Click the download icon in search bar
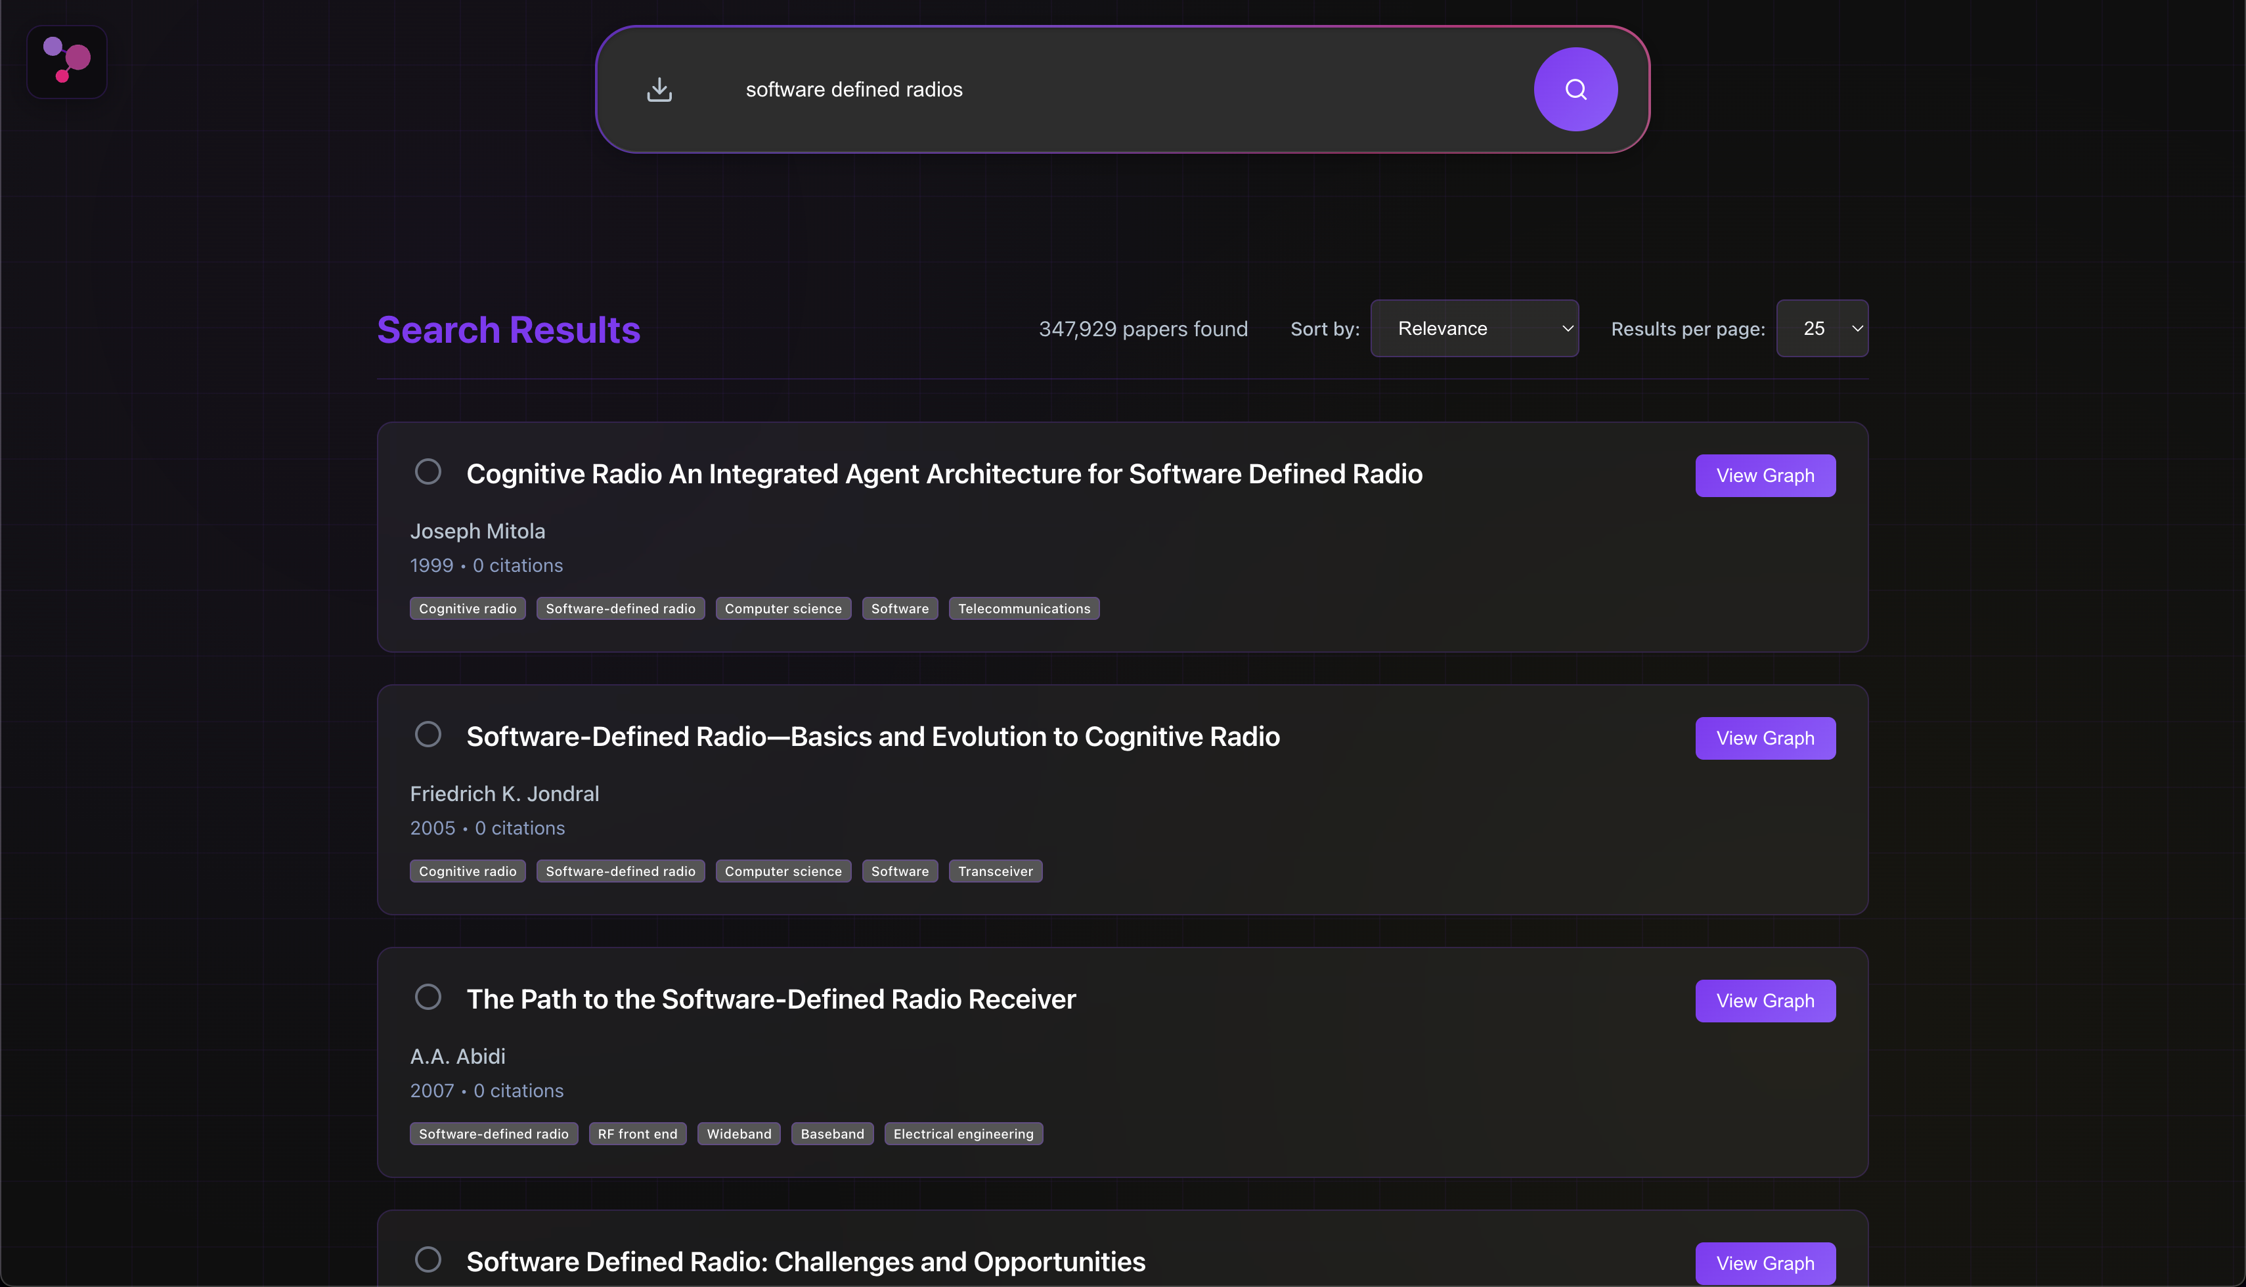The width and height of the screenshot is (2246, 1287). click(x=659, y=89)
